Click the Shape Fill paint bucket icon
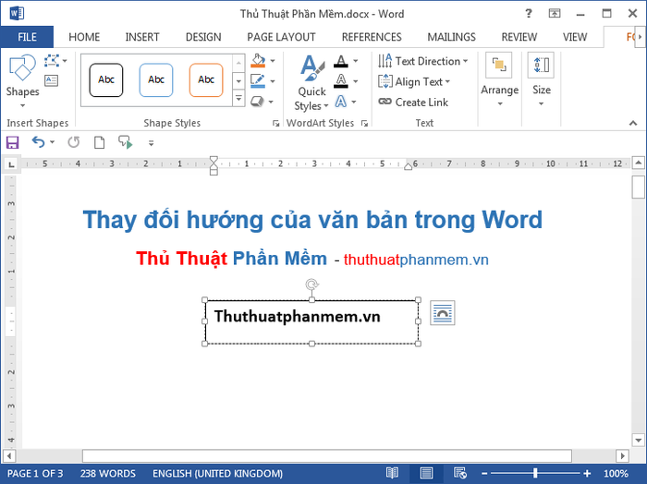The image size is (647, 484). click(258, 61)
